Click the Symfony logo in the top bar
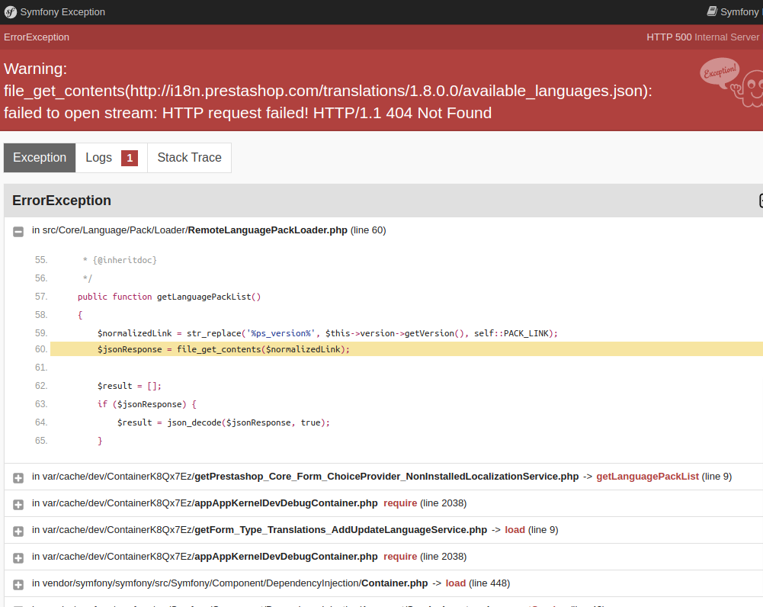 click(x=9, y=11)
